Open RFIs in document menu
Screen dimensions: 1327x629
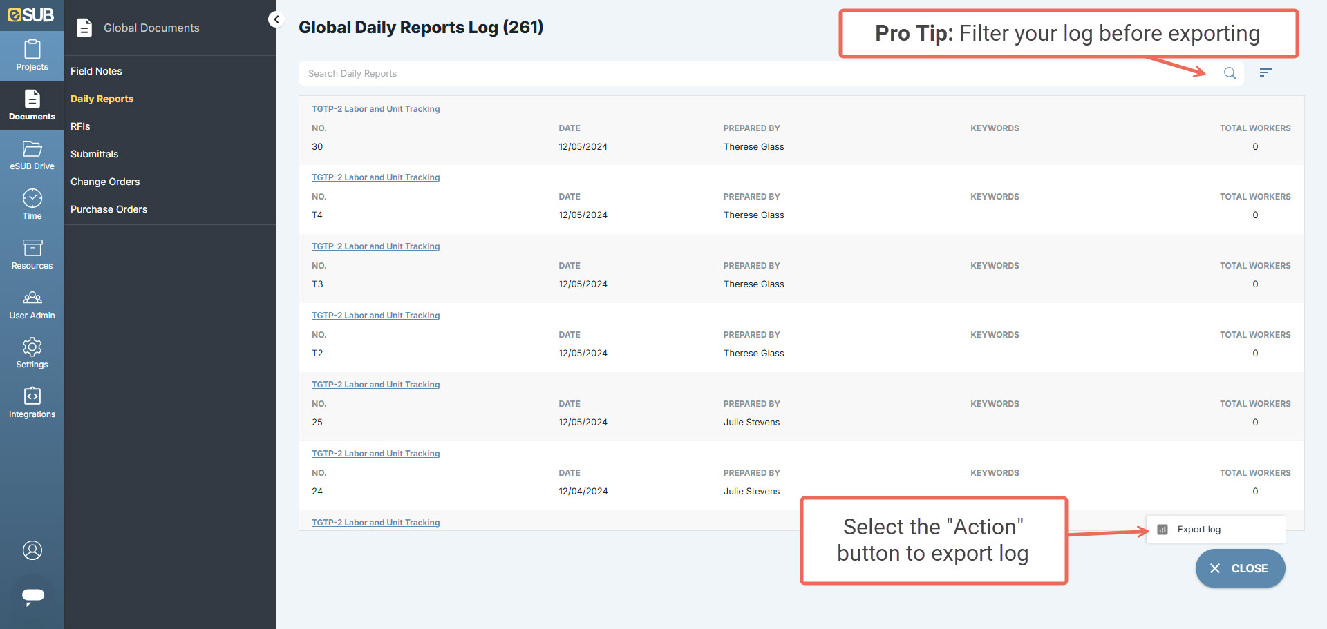pyautogui.click(x=80, y=126)
